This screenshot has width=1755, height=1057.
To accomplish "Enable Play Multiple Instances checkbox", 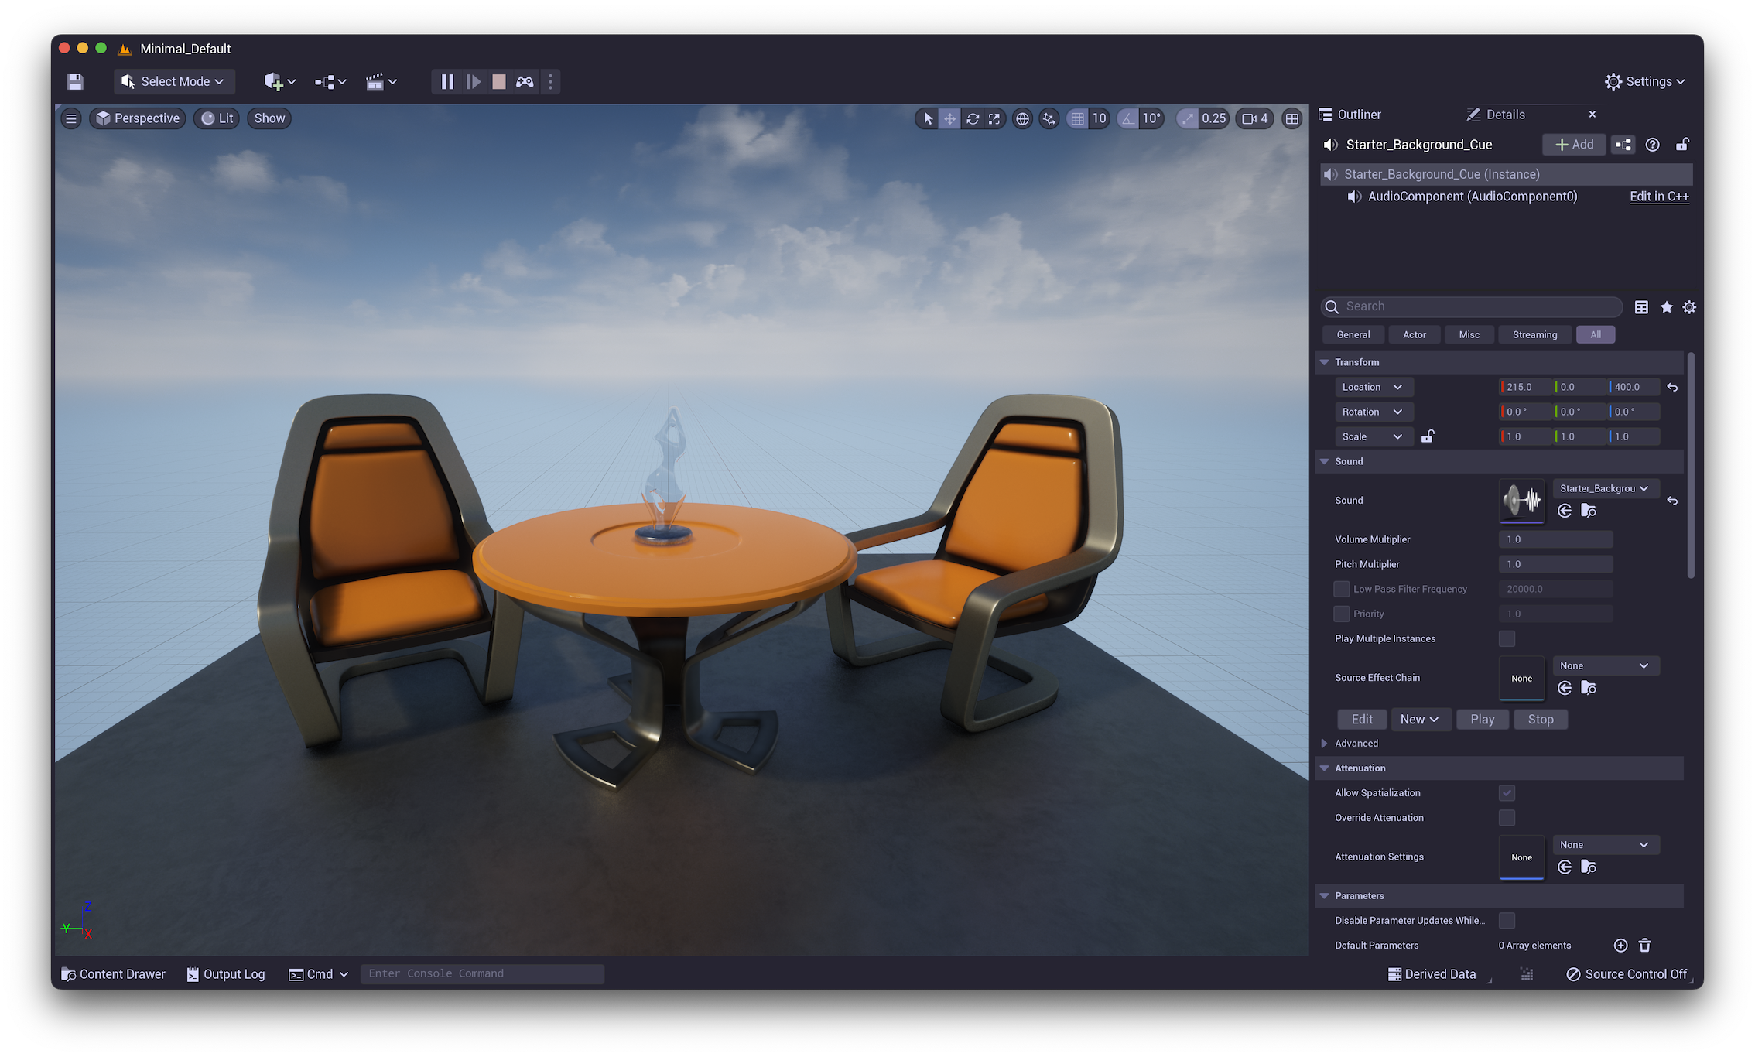I will coord(1506,638).
